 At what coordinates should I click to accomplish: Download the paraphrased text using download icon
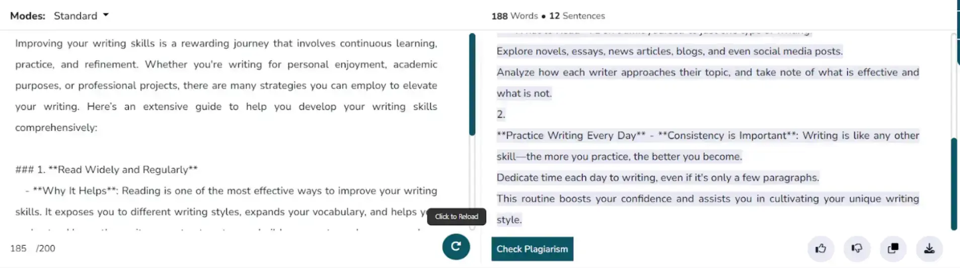[x=929, y=248]
